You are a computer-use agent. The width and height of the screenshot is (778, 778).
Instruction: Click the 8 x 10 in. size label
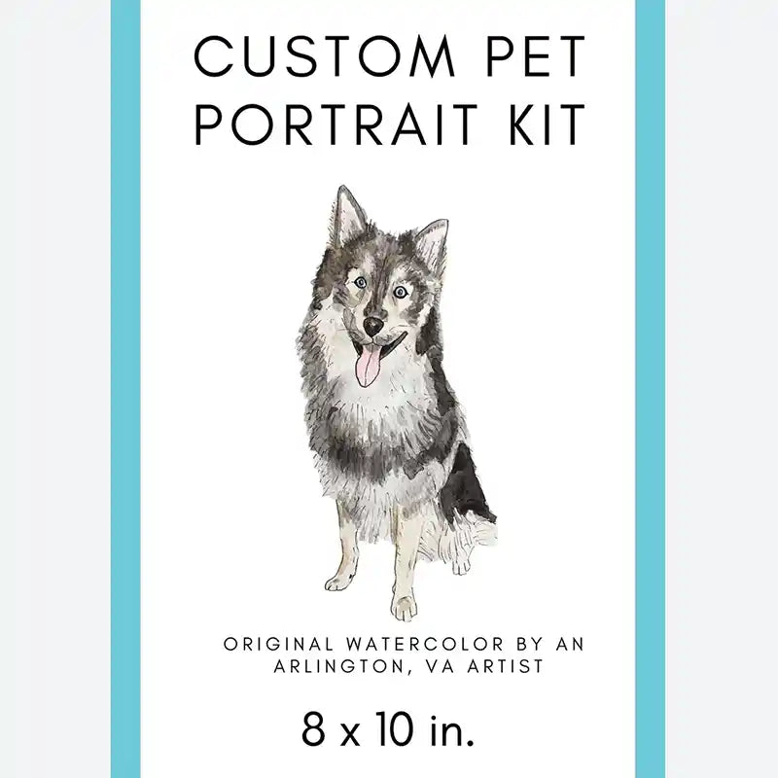point(388,729)
